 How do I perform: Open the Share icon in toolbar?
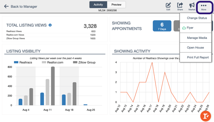[180, 5]
